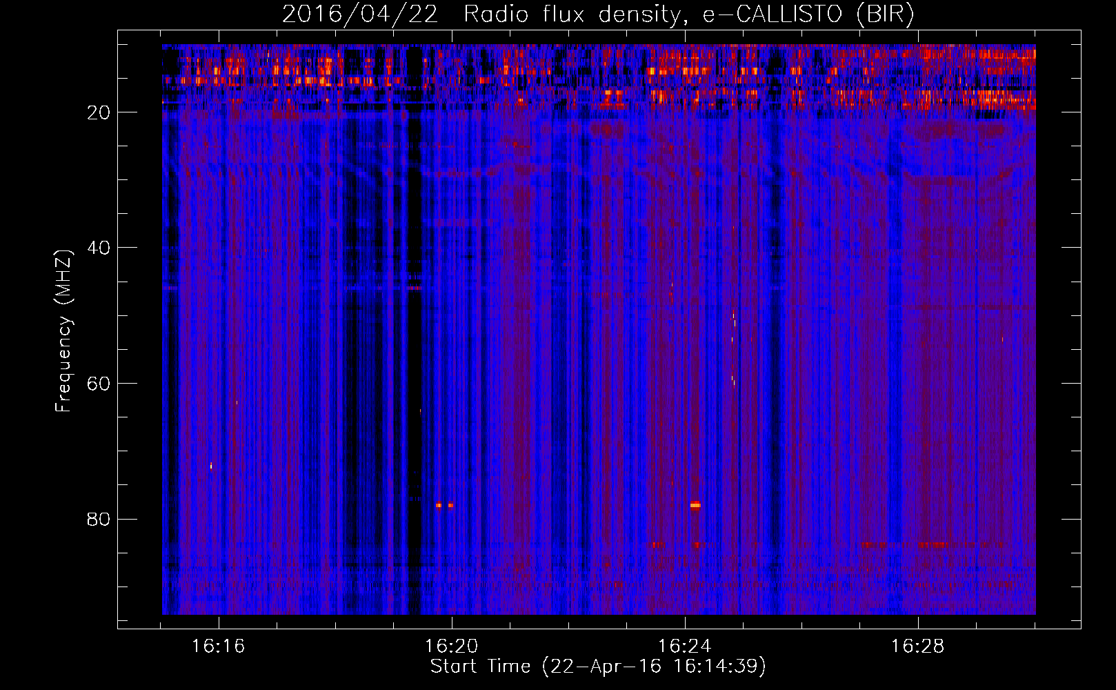Viewport: 1116px width, 690px height.
Task: Click the "16:16" time tick label
Action: click(219, 647)
